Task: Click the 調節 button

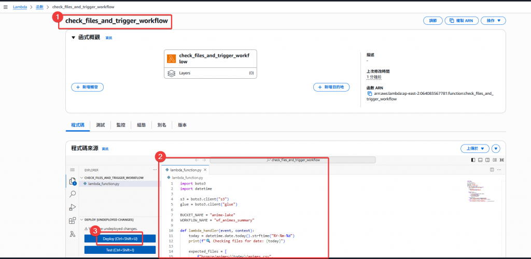Action: 433,21
